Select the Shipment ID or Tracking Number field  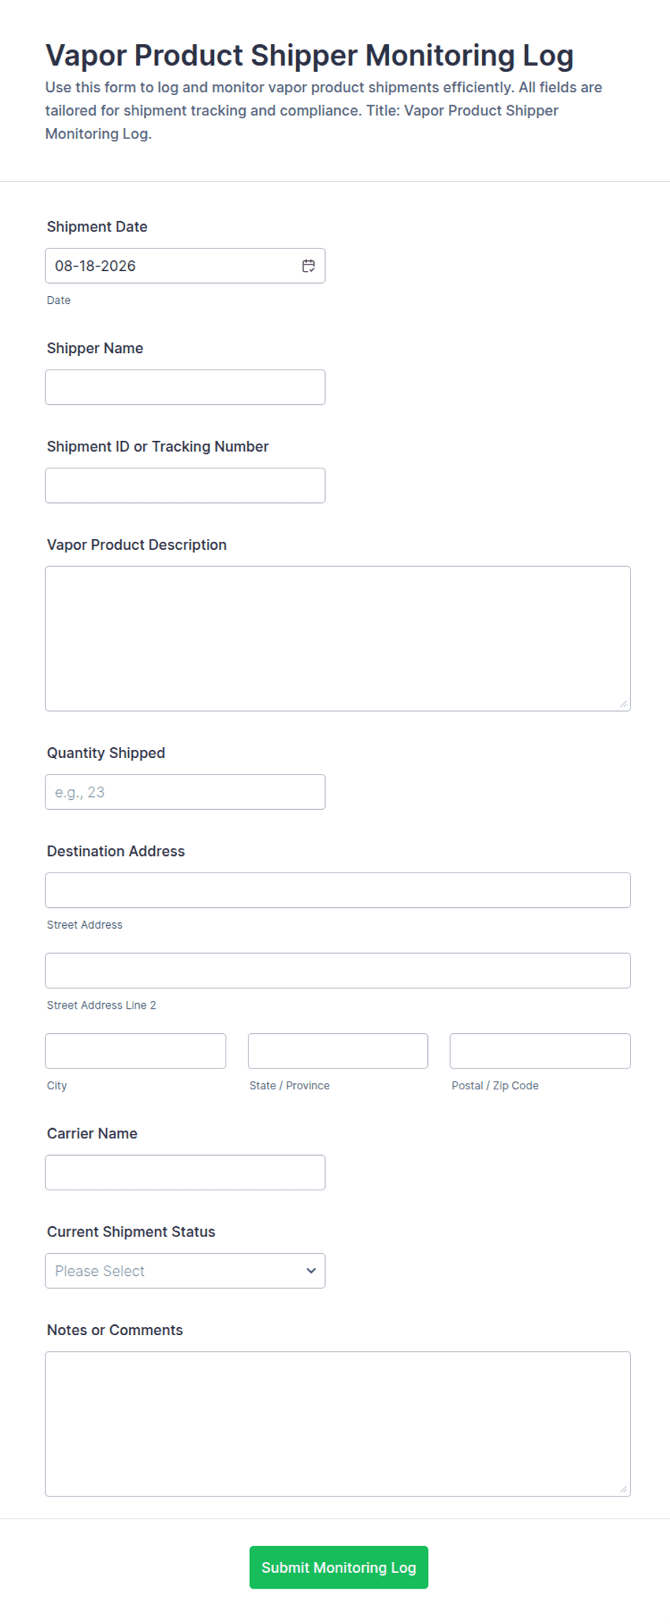pyautogui.click(x=185, y=486)
